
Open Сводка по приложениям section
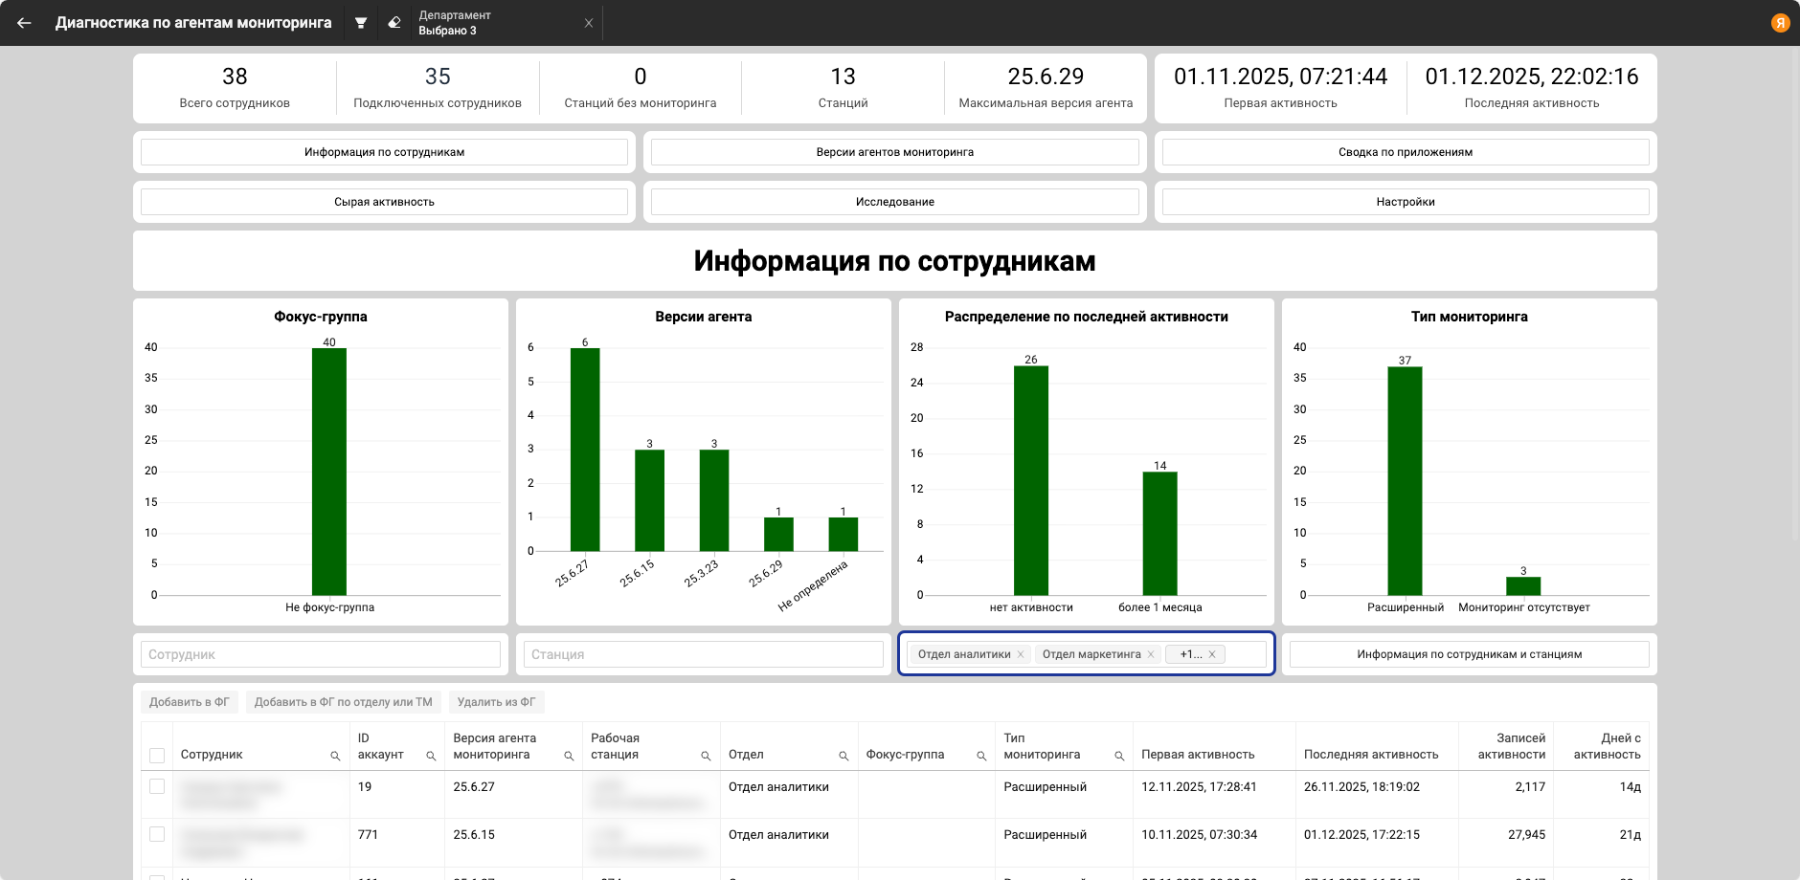tap(1406, 152)
